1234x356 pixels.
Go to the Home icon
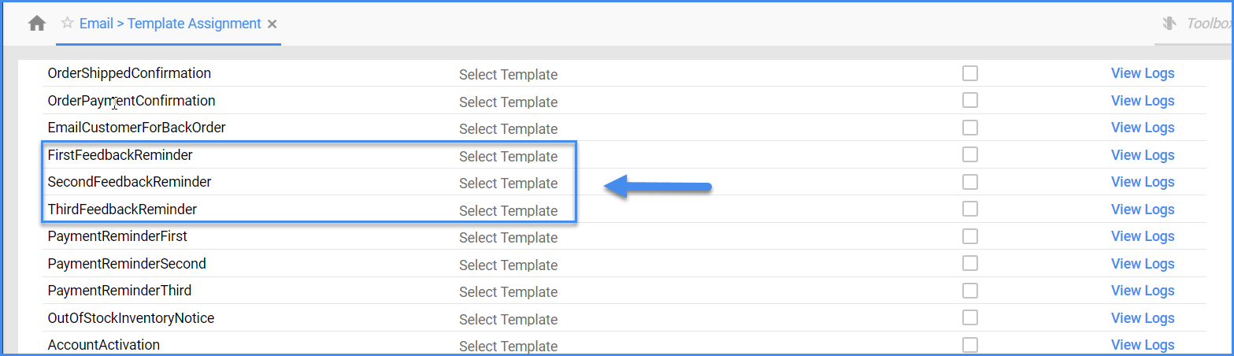click(37, 24)
